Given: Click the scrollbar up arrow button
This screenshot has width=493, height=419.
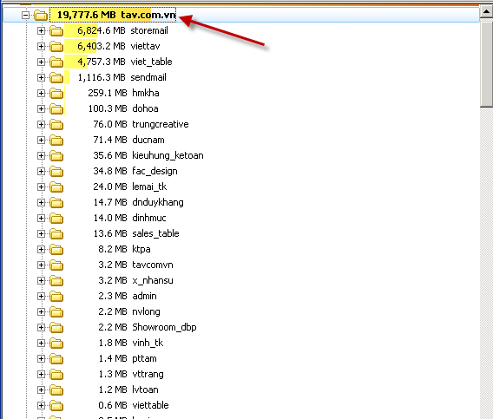Looking at the screenshot, I should [x=486, y=12].
